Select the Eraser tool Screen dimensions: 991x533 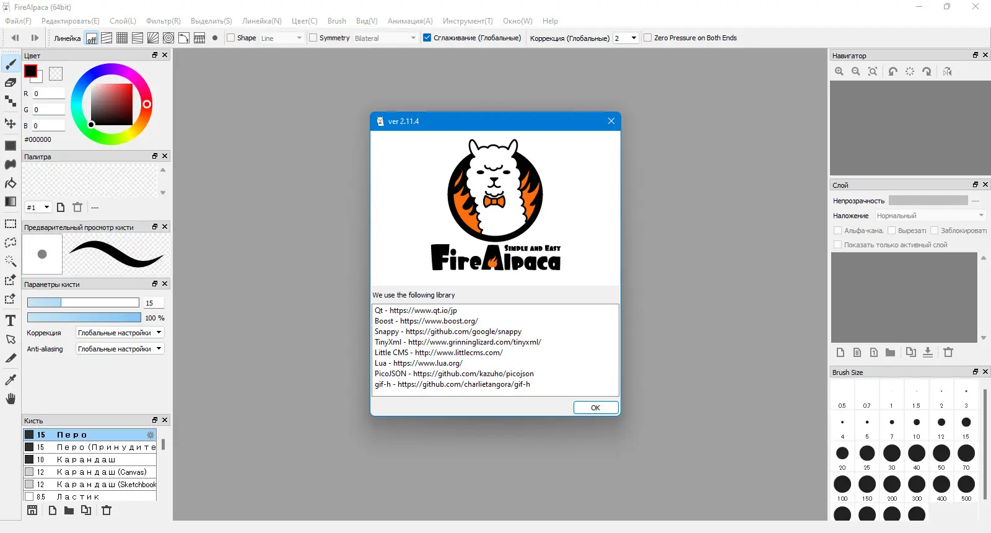click(x=11, y=82)
